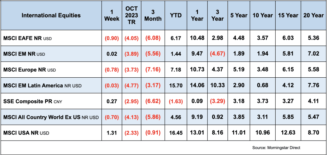The height and width of the screenshot is (155, 327).
Task: Click MSCI EAFE 1 Week value (0.90)
Action: coord(111,38)
